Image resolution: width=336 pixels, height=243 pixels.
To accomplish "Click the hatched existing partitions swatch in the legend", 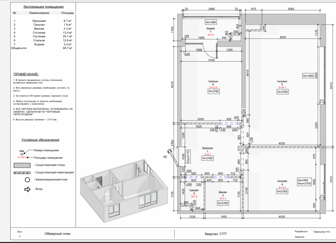I will 22,173.
